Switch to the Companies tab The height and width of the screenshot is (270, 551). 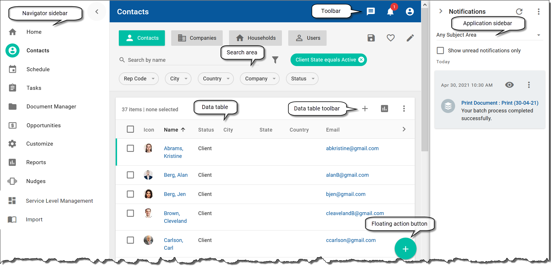click(197, 38)
